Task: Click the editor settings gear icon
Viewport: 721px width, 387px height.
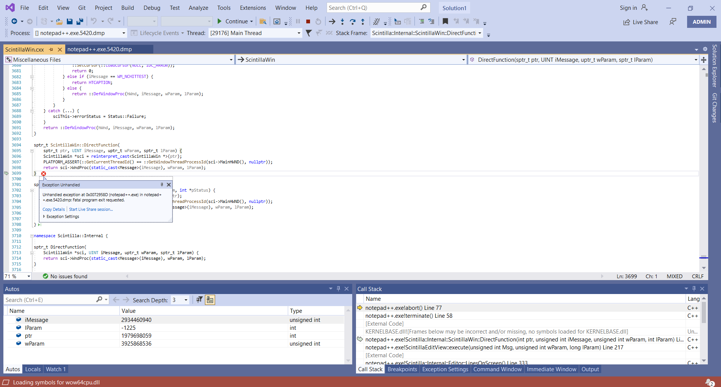Action: click(705, 49)
